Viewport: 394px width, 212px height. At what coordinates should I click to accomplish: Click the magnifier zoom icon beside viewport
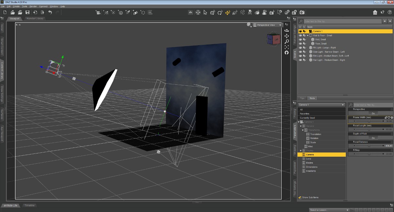[x=286, y=42]
